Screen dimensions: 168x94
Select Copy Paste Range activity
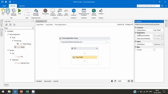click(24, 44)
